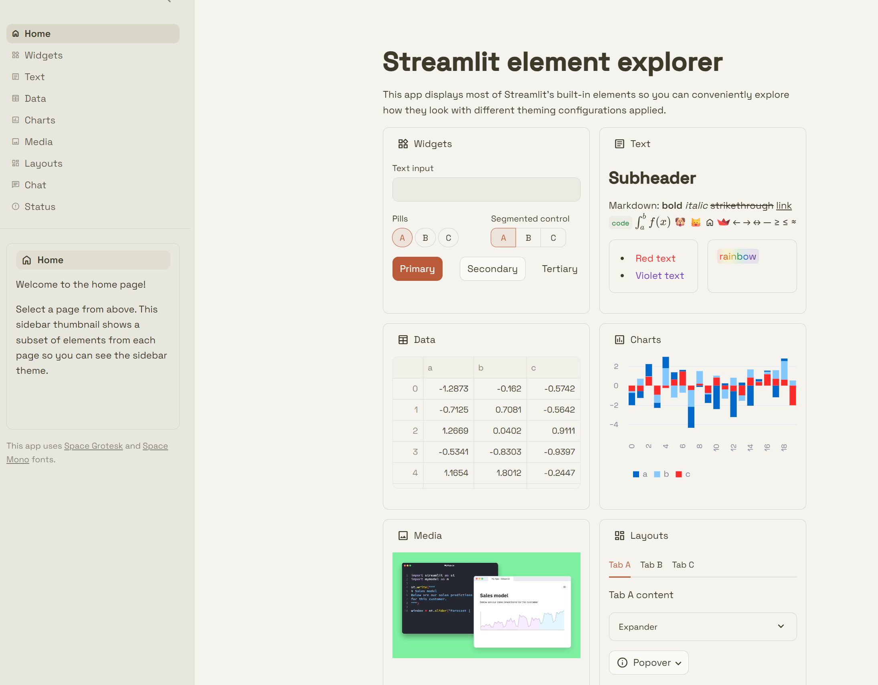The width and height of the screenshot is (878, 685).
Task: Focus the Text input field
Action: click(486, 189)
